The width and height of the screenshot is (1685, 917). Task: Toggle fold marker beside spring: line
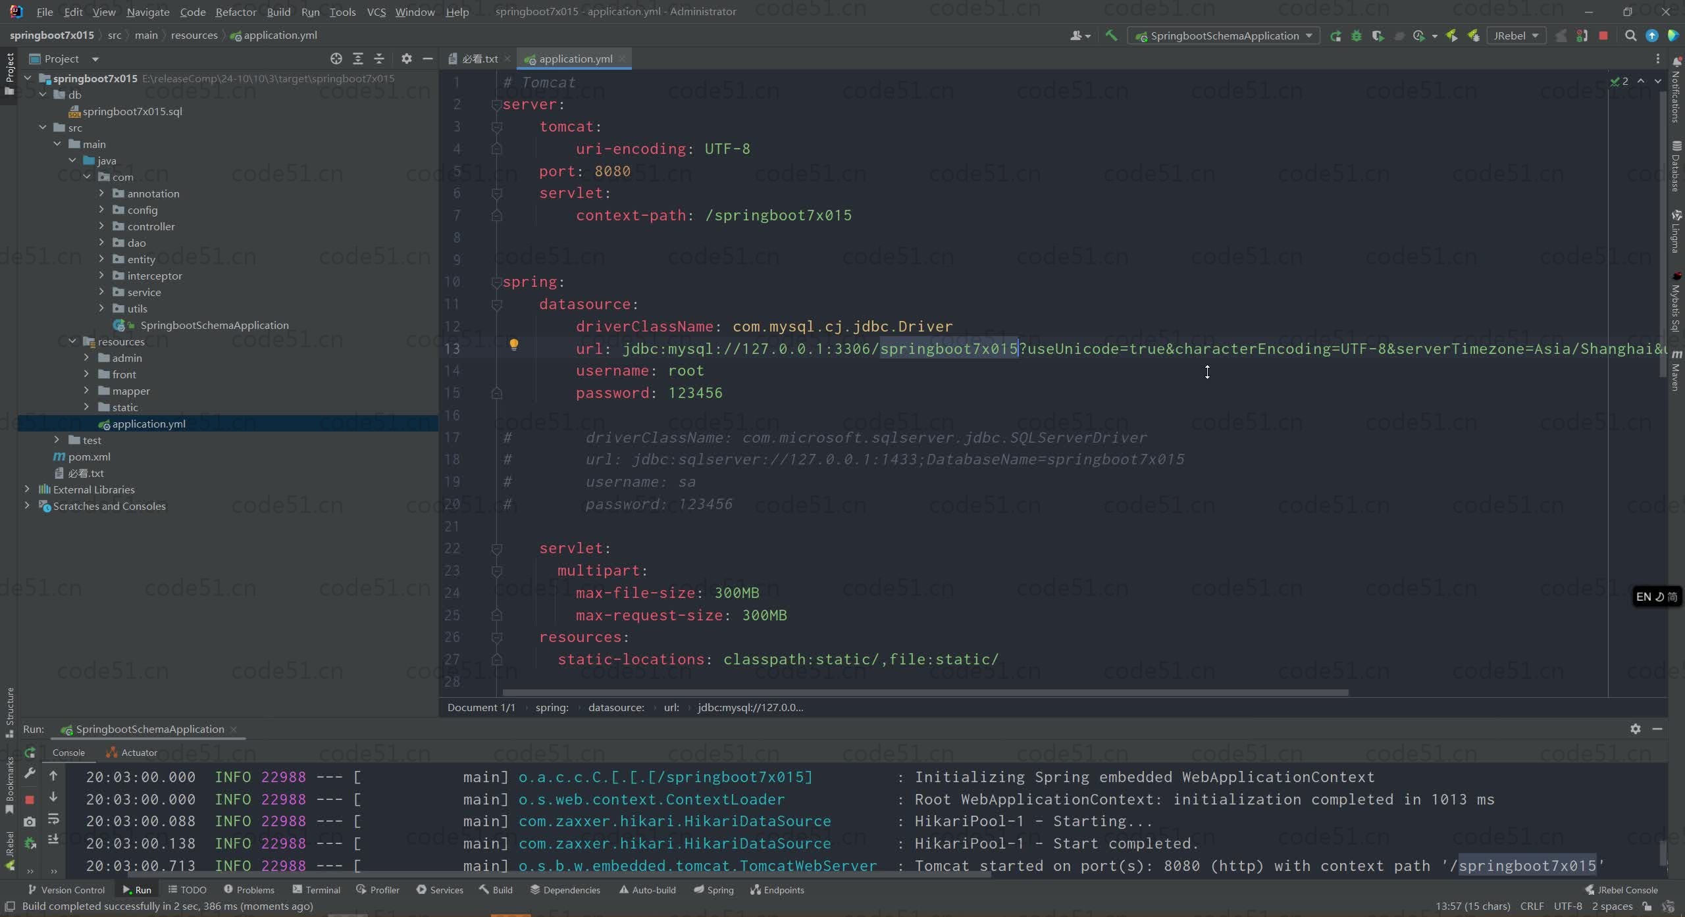[497, 282]
